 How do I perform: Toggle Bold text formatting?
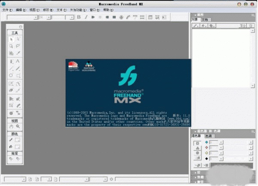pos(79,17)
